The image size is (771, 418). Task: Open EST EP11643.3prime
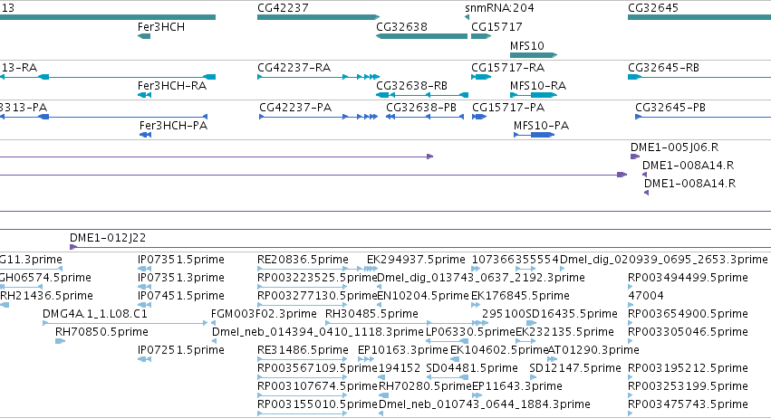point(516,386)
